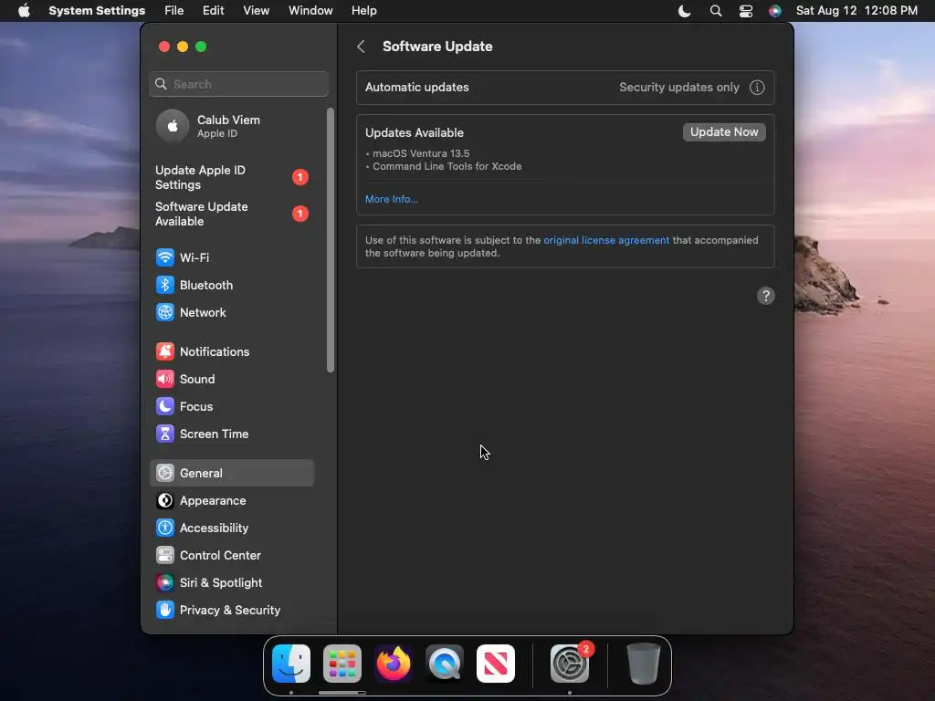Open the Help menu

(x=363, y=11)
